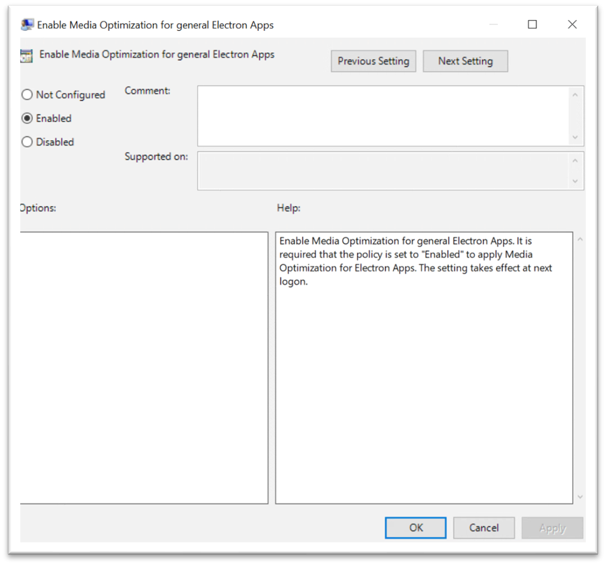Maximize the policy setting window

(x=533, y=24)
